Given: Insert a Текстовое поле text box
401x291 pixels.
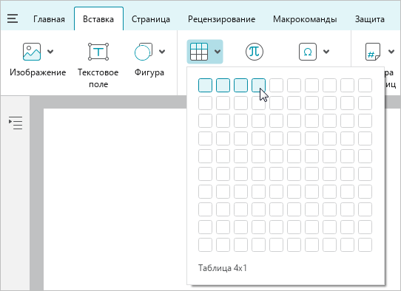Looking at the screenshot, I should pyautogui.click(x=98, y=52).
